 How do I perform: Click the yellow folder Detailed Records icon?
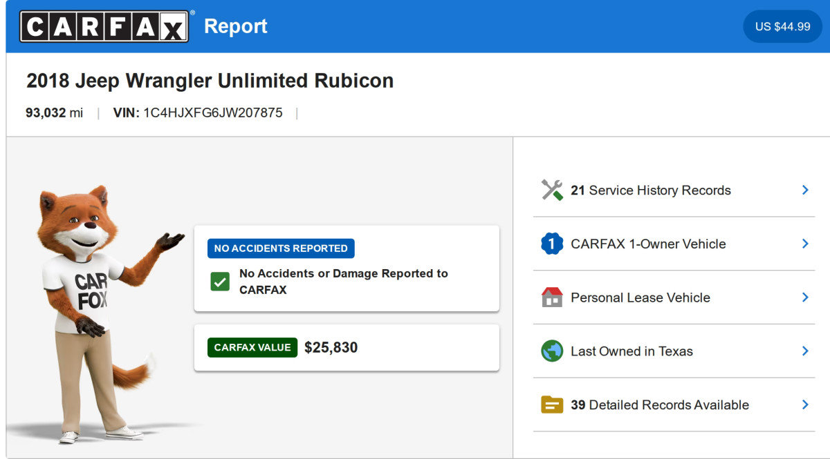[x=552, y=405]
